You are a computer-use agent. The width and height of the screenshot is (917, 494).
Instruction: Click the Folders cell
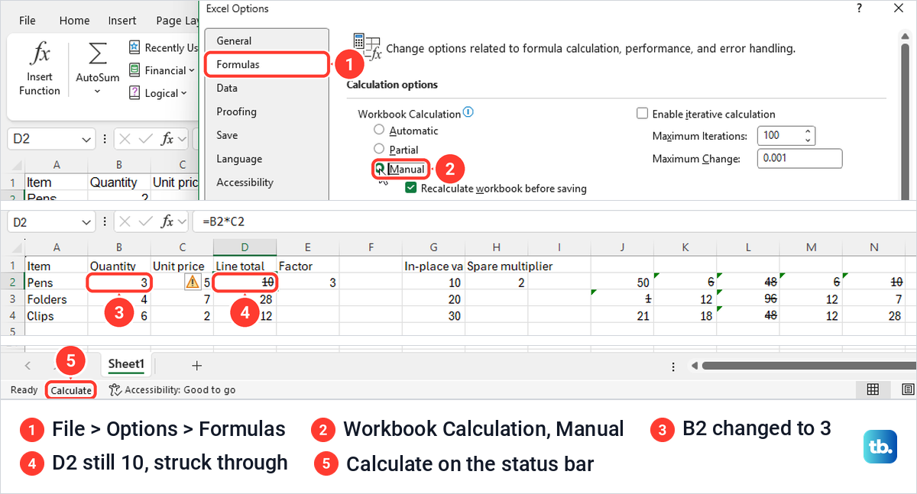point(57,299)
